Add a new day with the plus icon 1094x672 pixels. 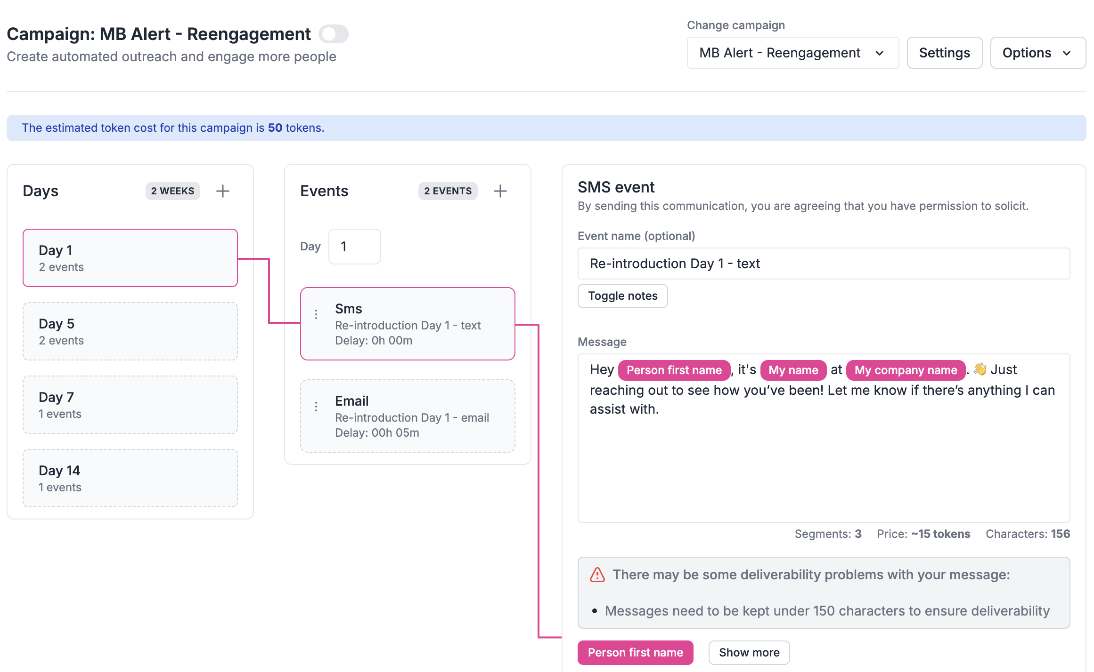(x=222, y=191)
